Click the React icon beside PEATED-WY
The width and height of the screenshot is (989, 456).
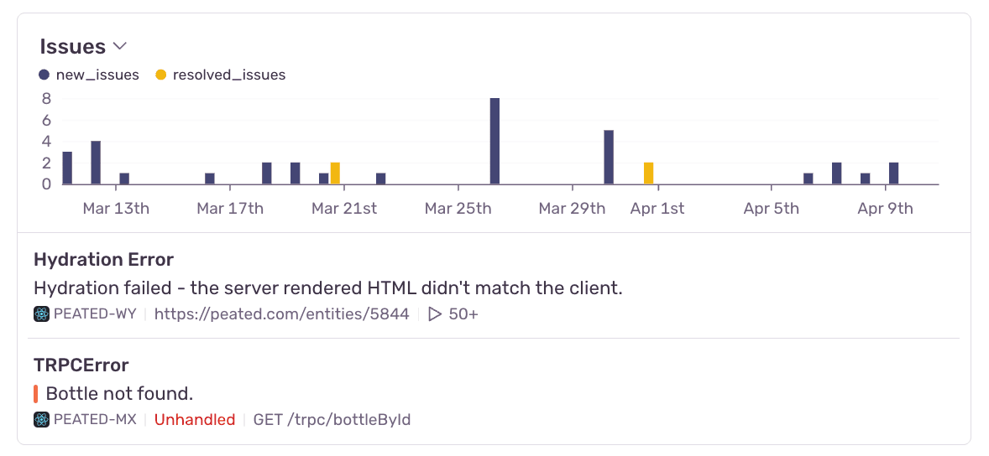42,314
